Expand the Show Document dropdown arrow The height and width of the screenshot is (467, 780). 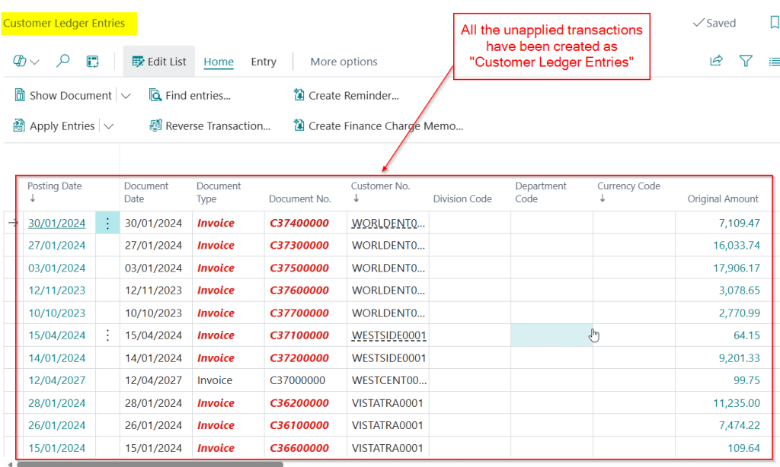click(126, 96)
